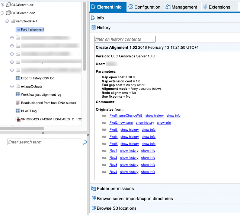Select Fwd1 alignment in the tree
This screenshot has height=215, width=240.
(x=32, y=29)
